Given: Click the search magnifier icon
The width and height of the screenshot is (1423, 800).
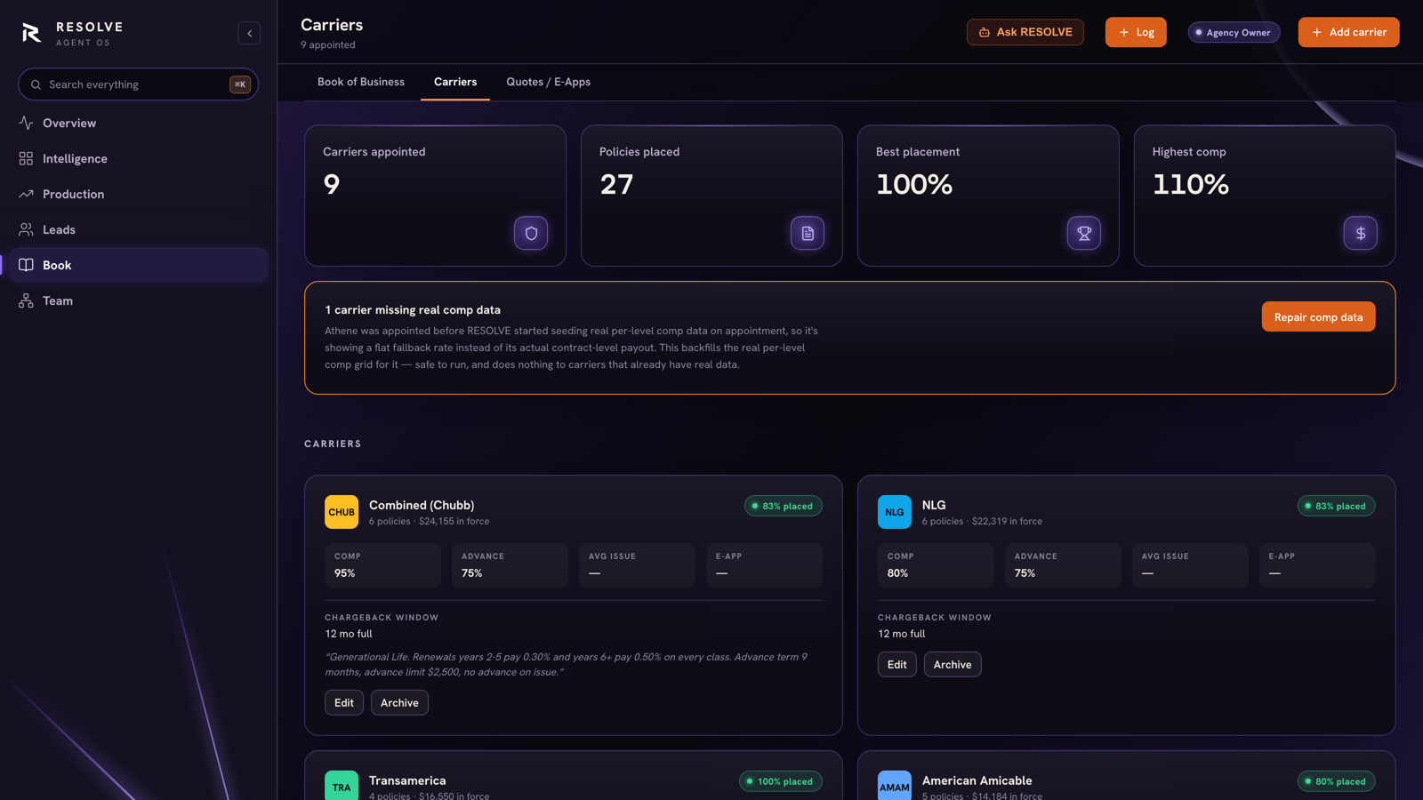Looking at the screenshot, I should 36,84.
